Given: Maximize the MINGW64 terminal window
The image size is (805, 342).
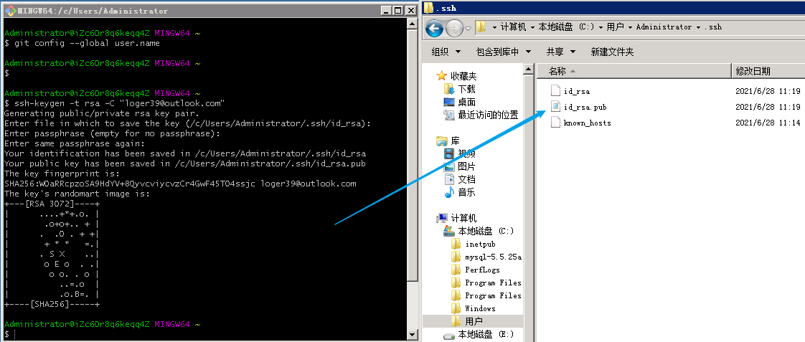Looking at the screenshot, I should click(399, 10).
